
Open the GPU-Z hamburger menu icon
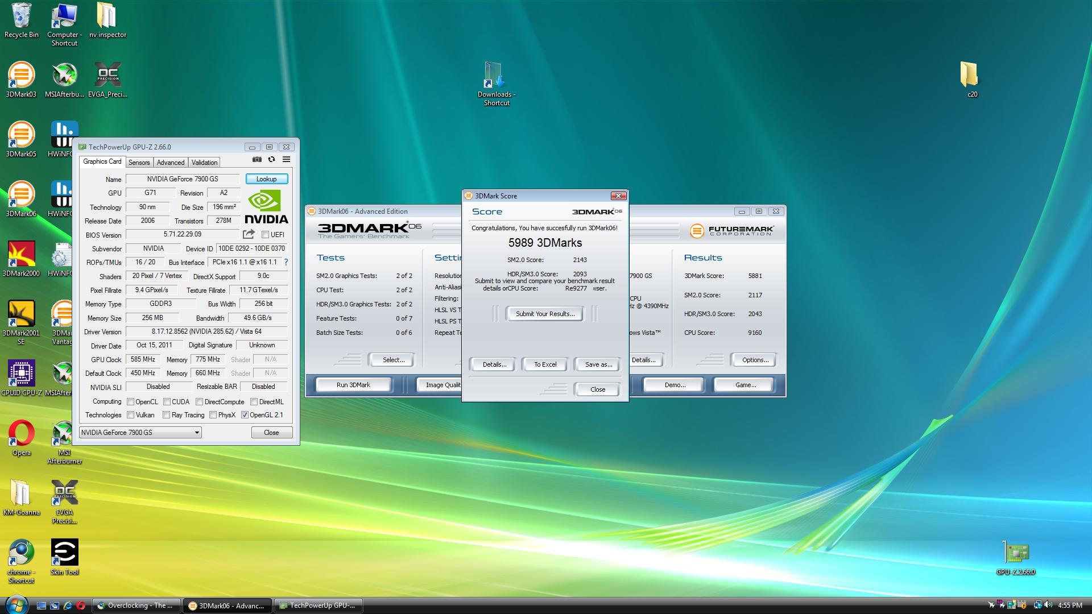tap(286, 160)
